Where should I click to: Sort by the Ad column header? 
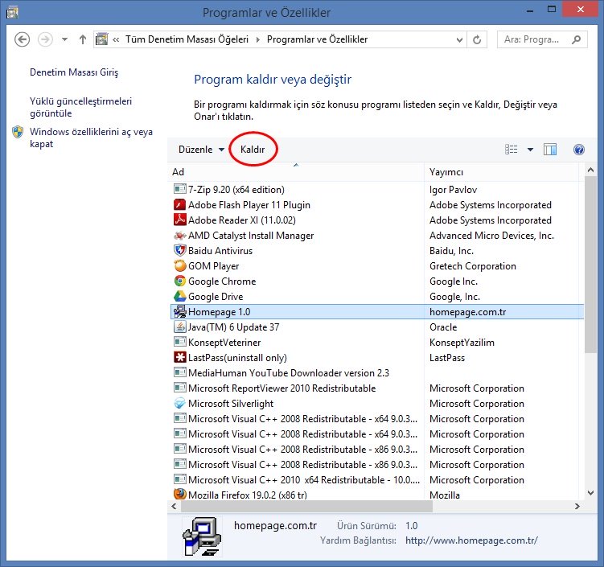(x=295, y=172)
